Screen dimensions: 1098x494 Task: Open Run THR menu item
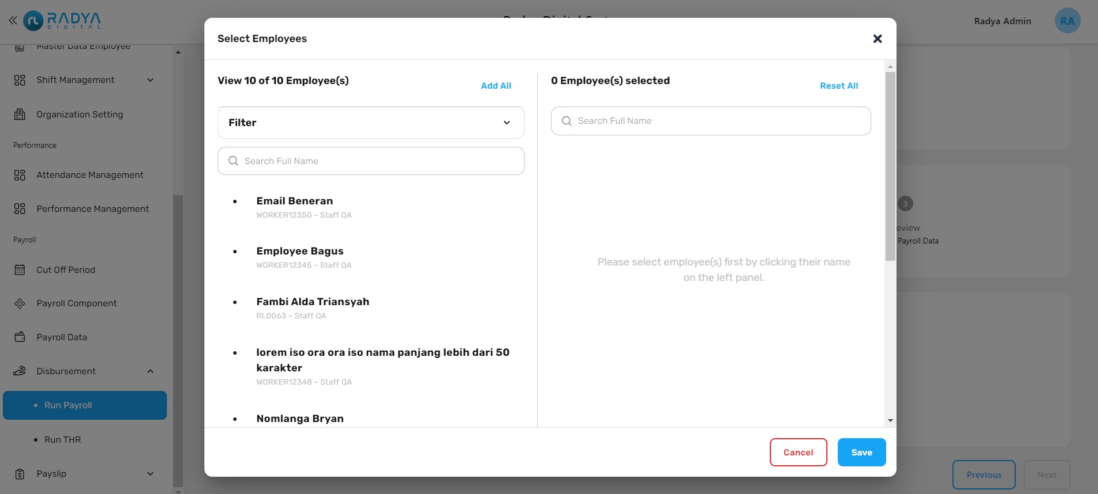tap(63, 439)
